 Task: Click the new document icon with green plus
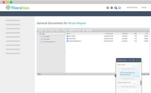[x=57, y=30]
